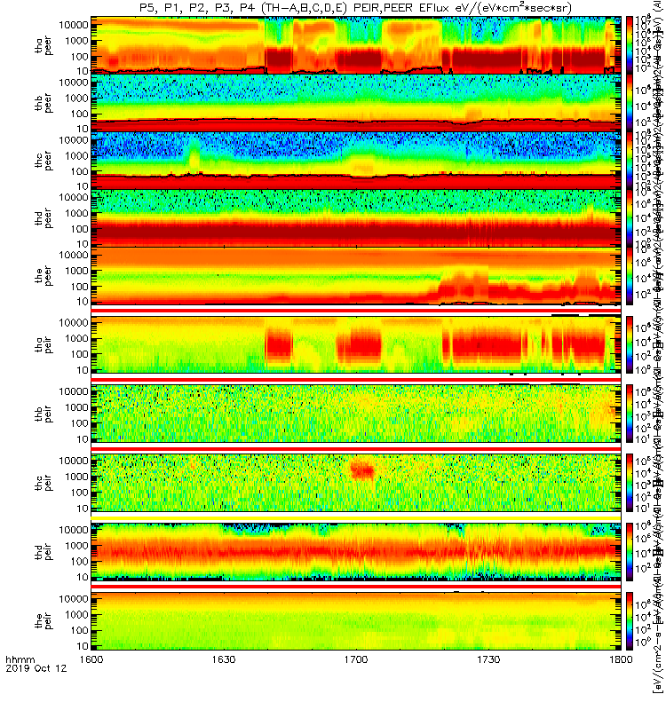Screen dimensions: 666x710
Task: Click the color bar beside thb peer panel
Action: click(630, 103)
